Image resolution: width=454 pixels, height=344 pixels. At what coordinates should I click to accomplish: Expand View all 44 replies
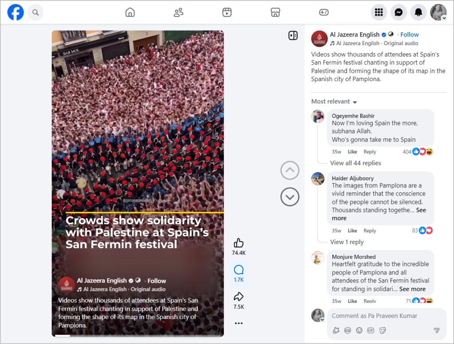356,163
